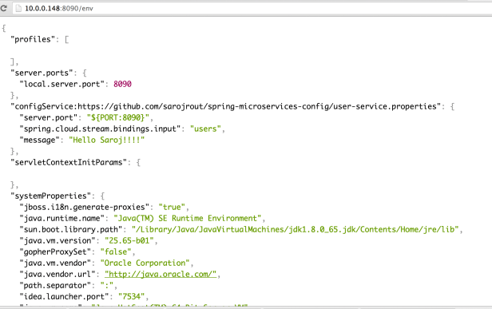Click the "java.runtime.name" key

pos(61,218)
